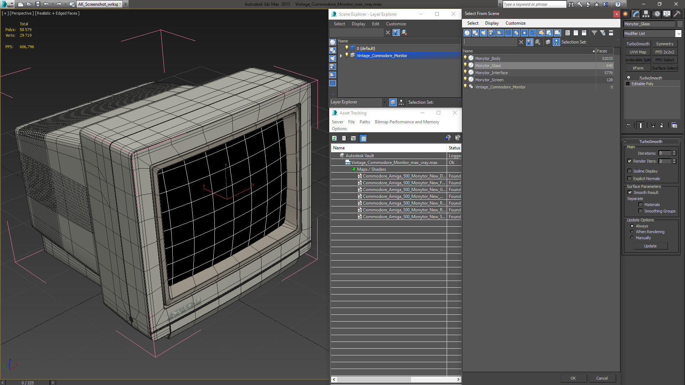Image resolution: width=685 pixels, height=385 pixels.
Task: Click OK in Select From Scene dialog
Action: coord(573,378)
